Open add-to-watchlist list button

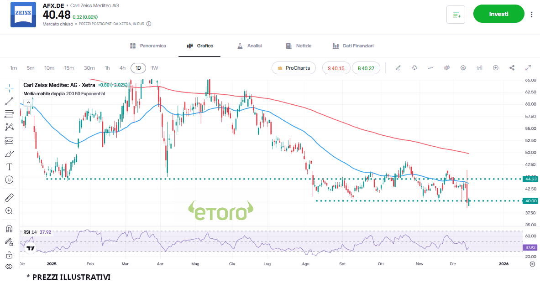(456, 15)
